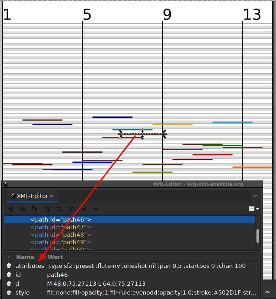276x299 pixels.
Task: Close the XML-Editor floating window
Action: pyautogui.click(x=259, y=184)
